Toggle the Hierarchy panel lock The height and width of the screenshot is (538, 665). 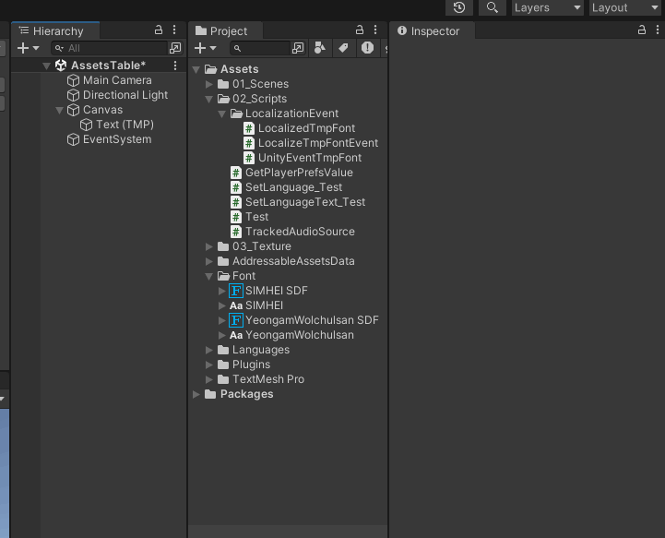tap(159, 30)
